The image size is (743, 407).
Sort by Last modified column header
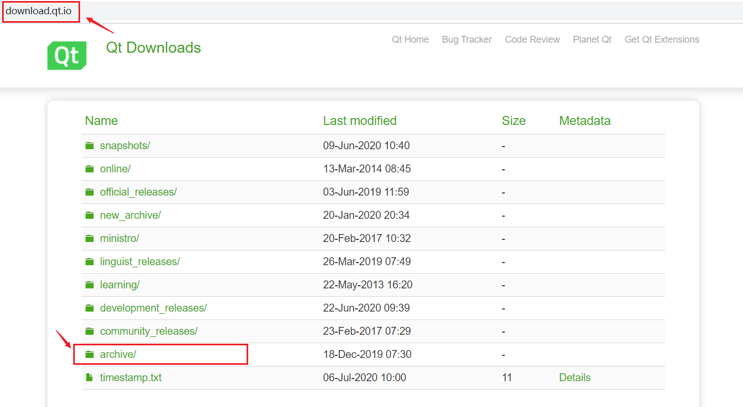360,121
